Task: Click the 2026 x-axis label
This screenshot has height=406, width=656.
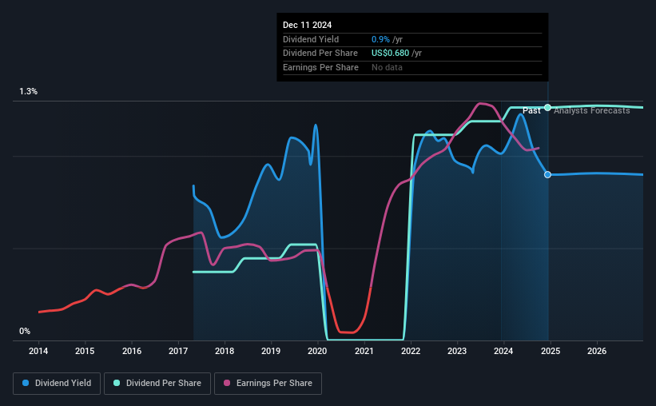Action: 597,351
